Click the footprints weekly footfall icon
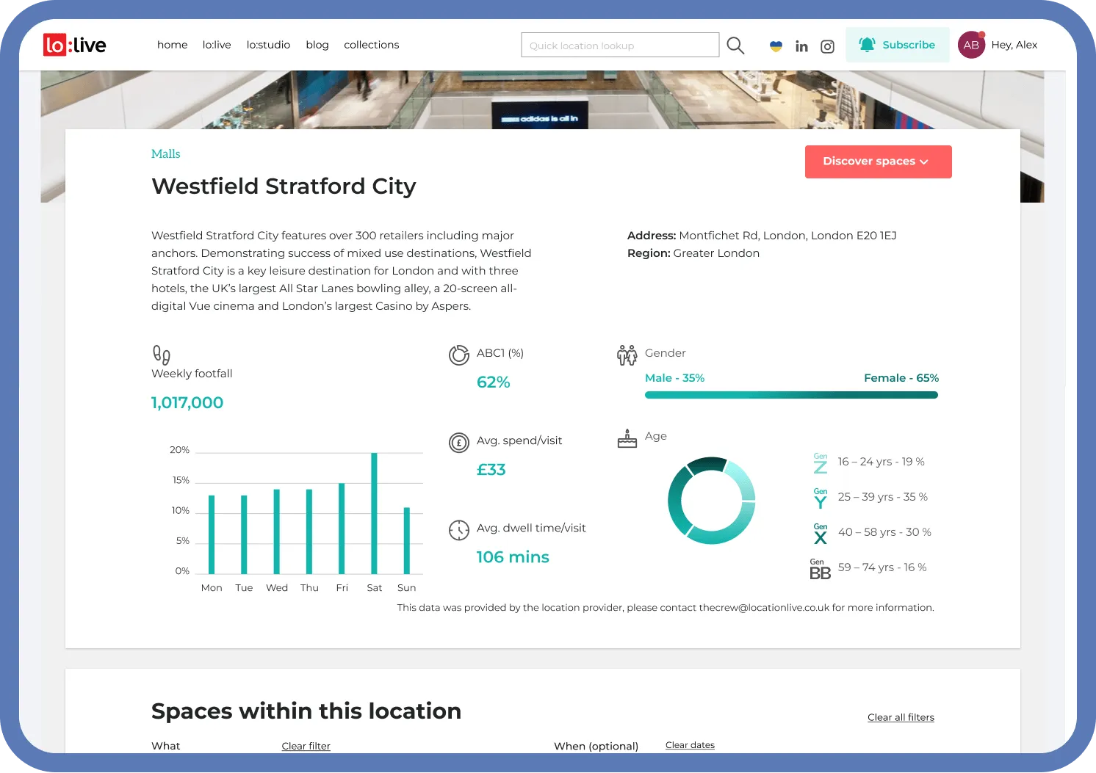This screenshot has width=1096, height=773. (162, 355)
